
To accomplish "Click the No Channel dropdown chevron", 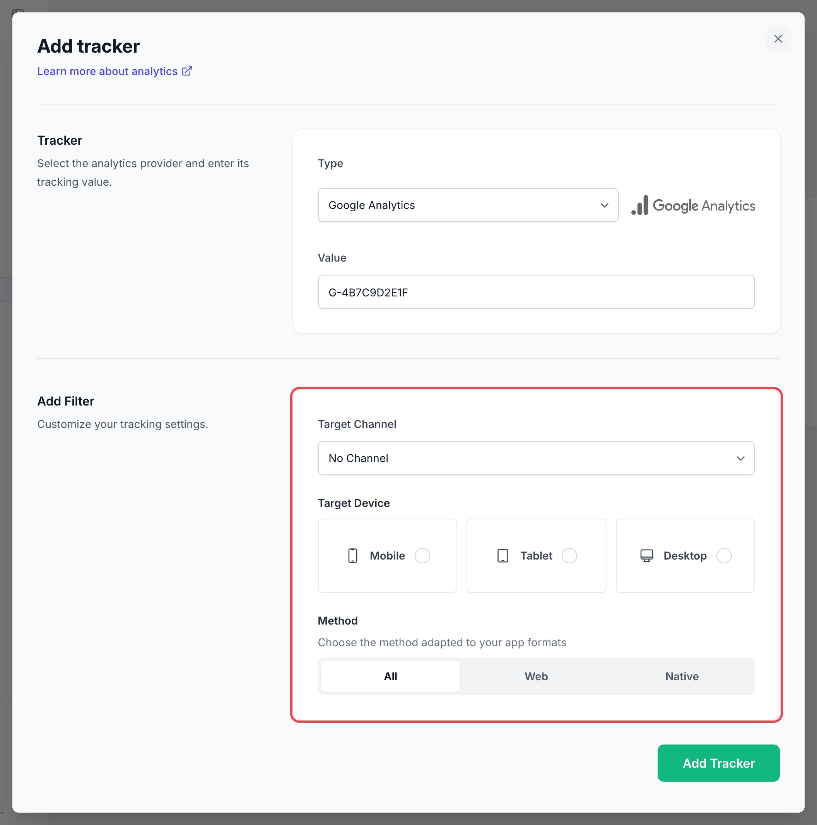I will (x=740, y=458).
